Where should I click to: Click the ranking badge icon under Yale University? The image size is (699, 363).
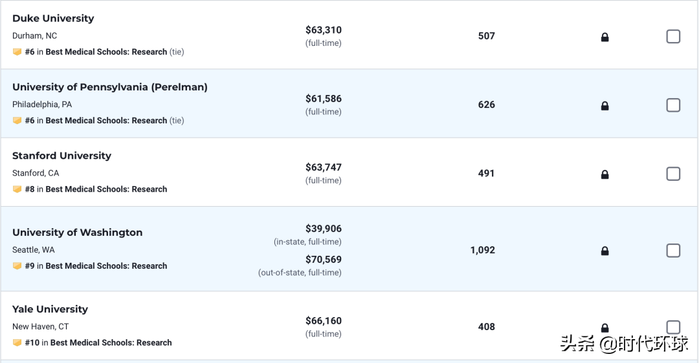pyautogui.click(x=17, y=343)
